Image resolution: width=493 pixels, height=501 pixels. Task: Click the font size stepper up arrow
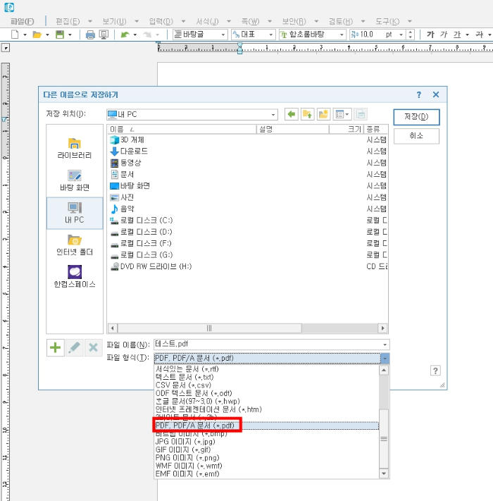[411, 32]
